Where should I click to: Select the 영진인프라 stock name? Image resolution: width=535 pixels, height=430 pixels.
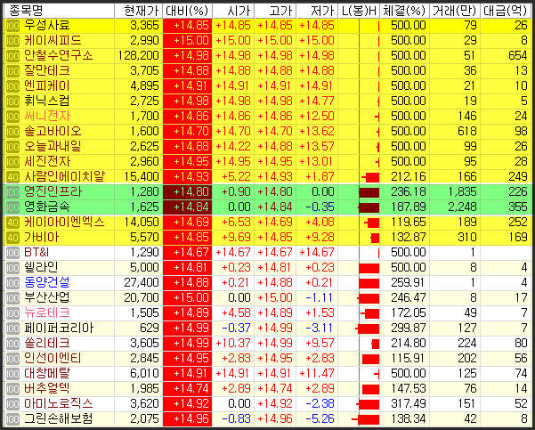pos(53,191)
